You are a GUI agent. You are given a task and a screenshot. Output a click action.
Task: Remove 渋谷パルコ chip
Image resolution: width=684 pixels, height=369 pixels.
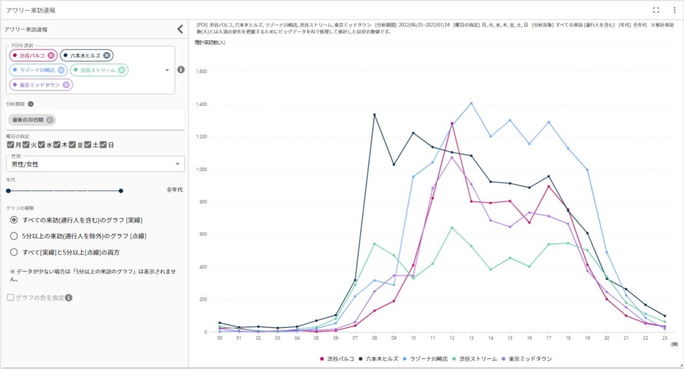51,55
